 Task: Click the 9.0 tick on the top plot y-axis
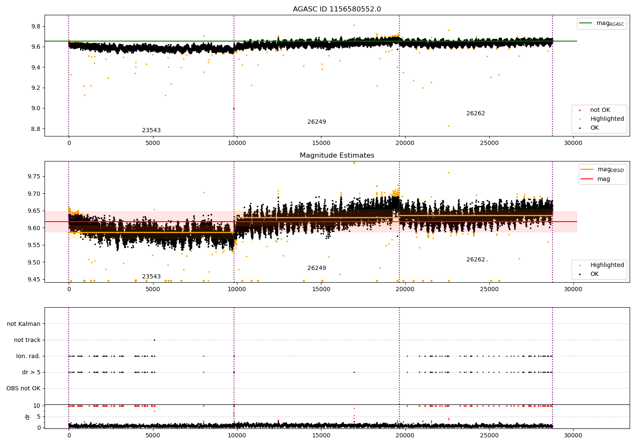coord(36,108)
